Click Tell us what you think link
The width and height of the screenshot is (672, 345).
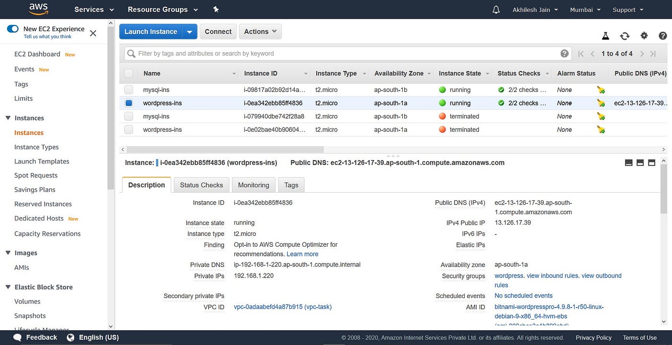tap(48, 37)
